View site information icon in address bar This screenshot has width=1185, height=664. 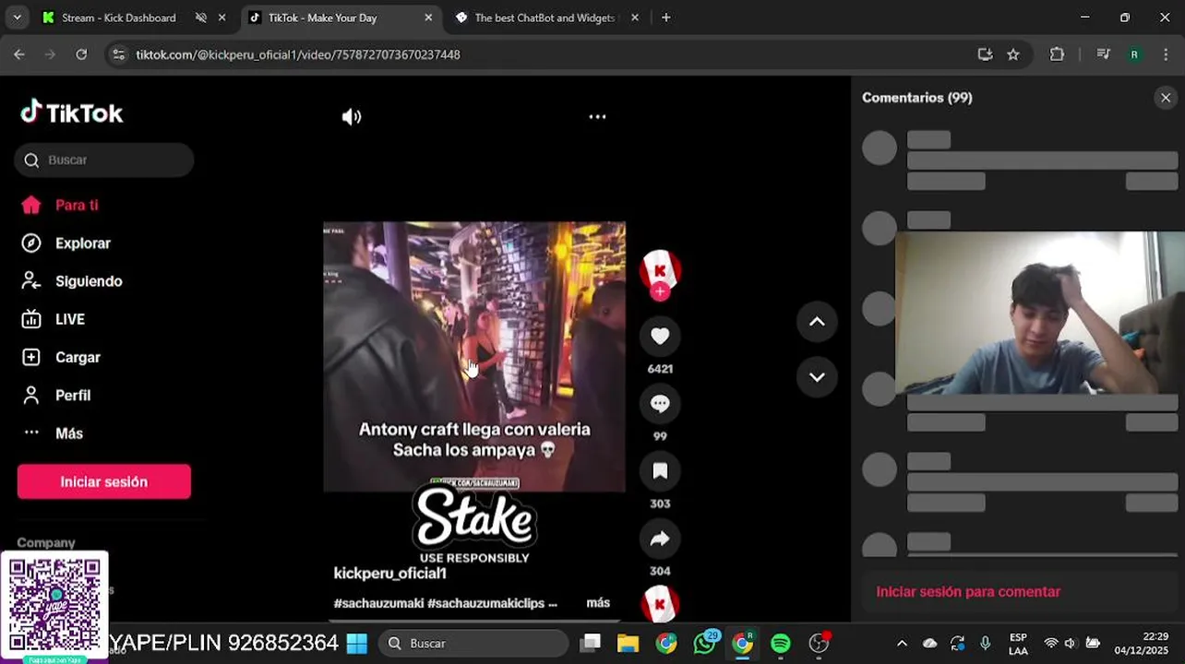tap(118, 54)
